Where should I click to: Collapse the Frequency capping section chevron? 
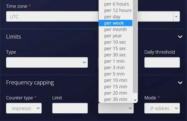tap(180, 83)
